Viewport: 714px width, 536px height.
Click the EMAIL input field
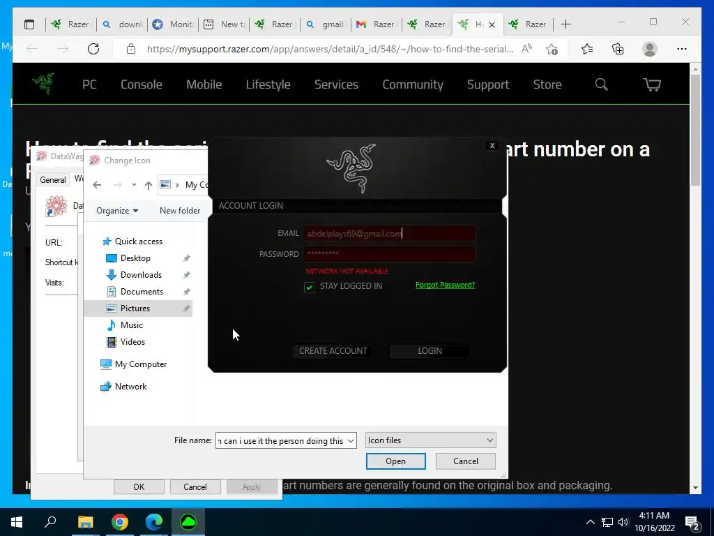tap(389, 233)
